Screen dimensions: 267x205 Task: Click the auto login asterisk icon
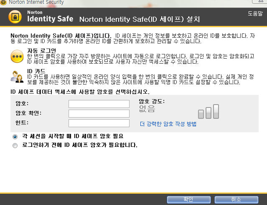[17, 56]
